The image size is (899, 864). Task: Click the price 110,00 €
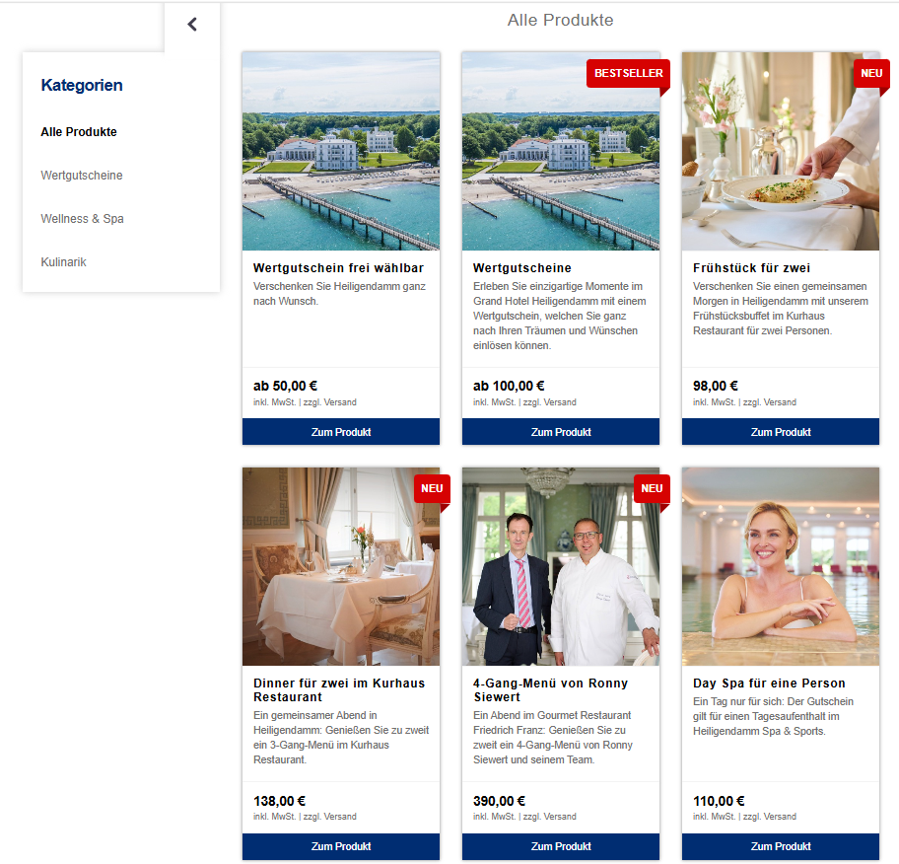tap(719, 801)
